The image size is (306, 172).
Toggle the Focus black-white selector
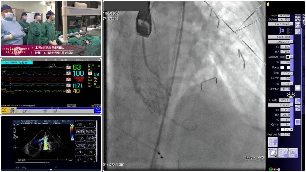285,67
